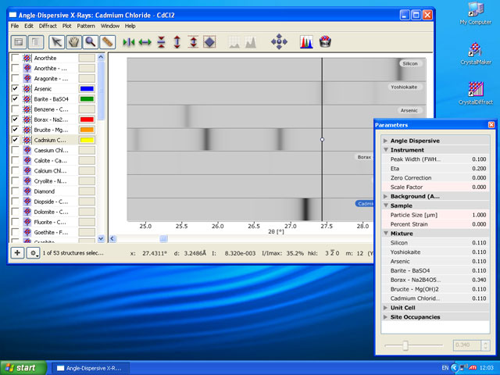Viewport: 500px width, 375px height.
Task: Open the CrystalMaker desktop icon
Action: coord(476,54)
